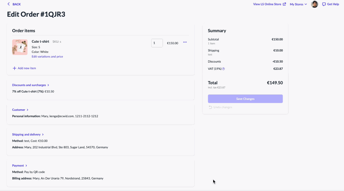This screenshot has height=191, width=344.
Task: Click the undo arrow icon
Action: tap(210, 107)
